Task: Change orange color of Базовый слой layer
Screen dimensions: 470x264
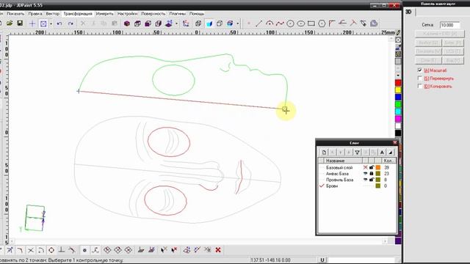Action: [378, 167]
